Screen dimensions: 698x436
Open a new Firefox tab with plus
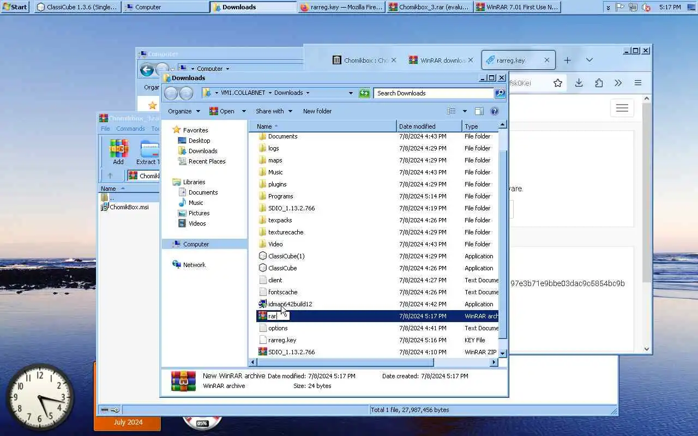coord(567,60)
